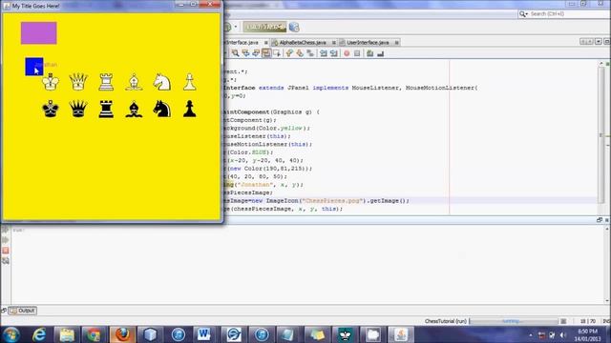
Task: Click the MouseMotionListener class declaration line
Action: pos(350,88)
